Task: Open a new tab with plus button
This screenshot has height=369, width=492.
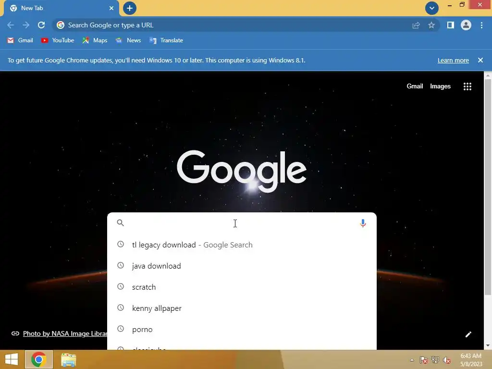Action: coord(130,8)
